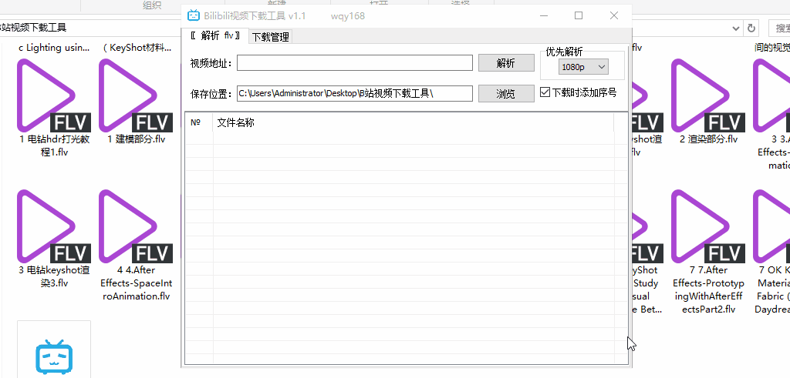Image resolution: width=790 pixels, height=378 pixels.
Task: Close the Bilibili download tool window
Action: (613, 15)
